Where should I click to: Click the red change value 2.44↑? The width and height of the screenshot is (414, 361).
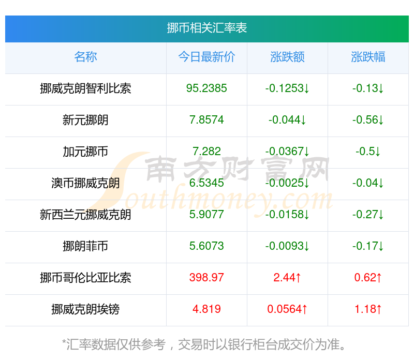[287, 278]
